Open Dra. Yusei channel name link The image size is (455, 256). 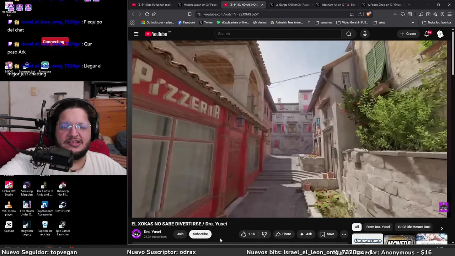pyautogui.click(x=152, y=232)
